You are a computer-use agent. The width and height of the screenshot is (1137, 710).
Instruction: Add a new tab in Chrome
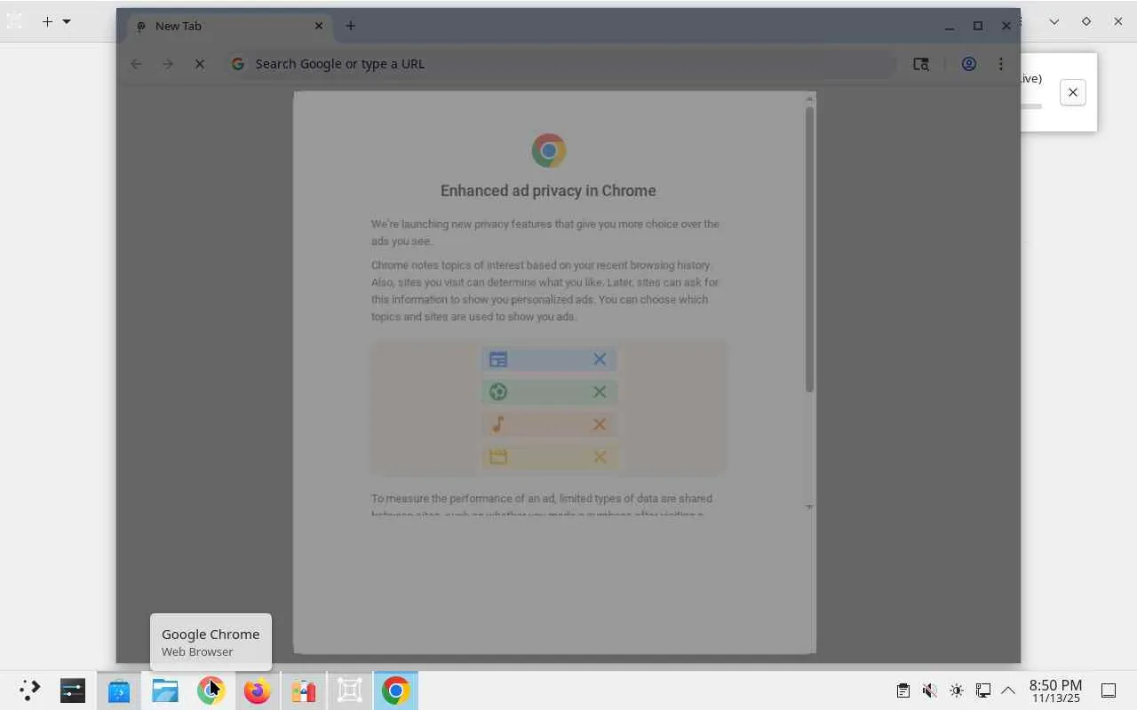pyautogui.click(x=351, y=26)
